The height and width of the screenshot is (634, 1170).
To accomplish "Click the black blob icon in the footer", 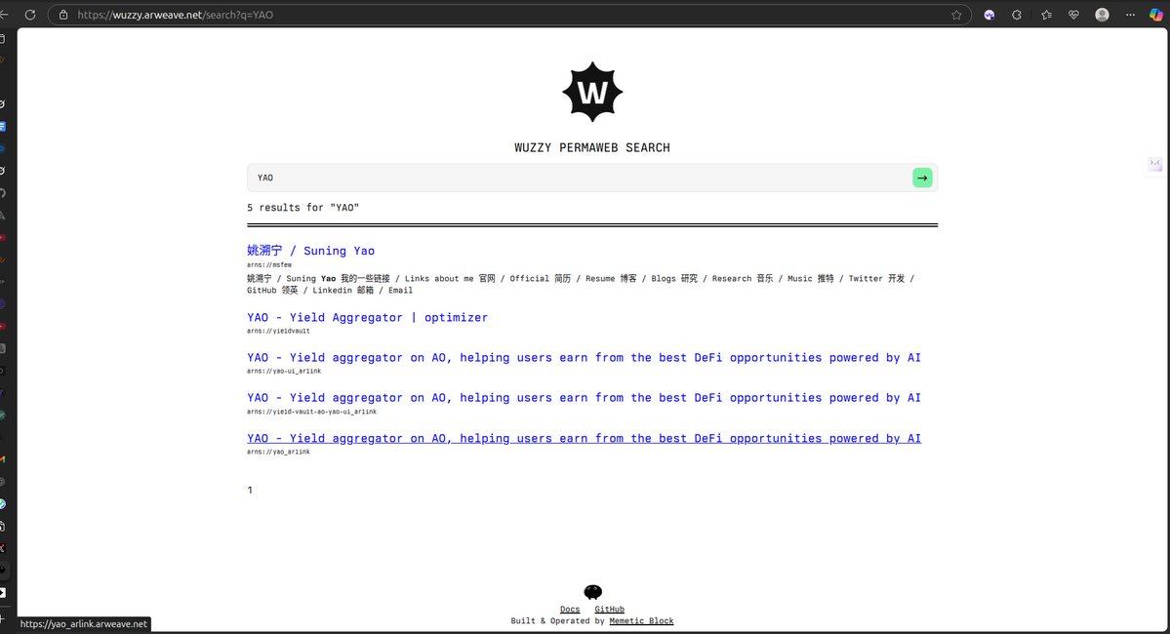I will pos(592,592).
